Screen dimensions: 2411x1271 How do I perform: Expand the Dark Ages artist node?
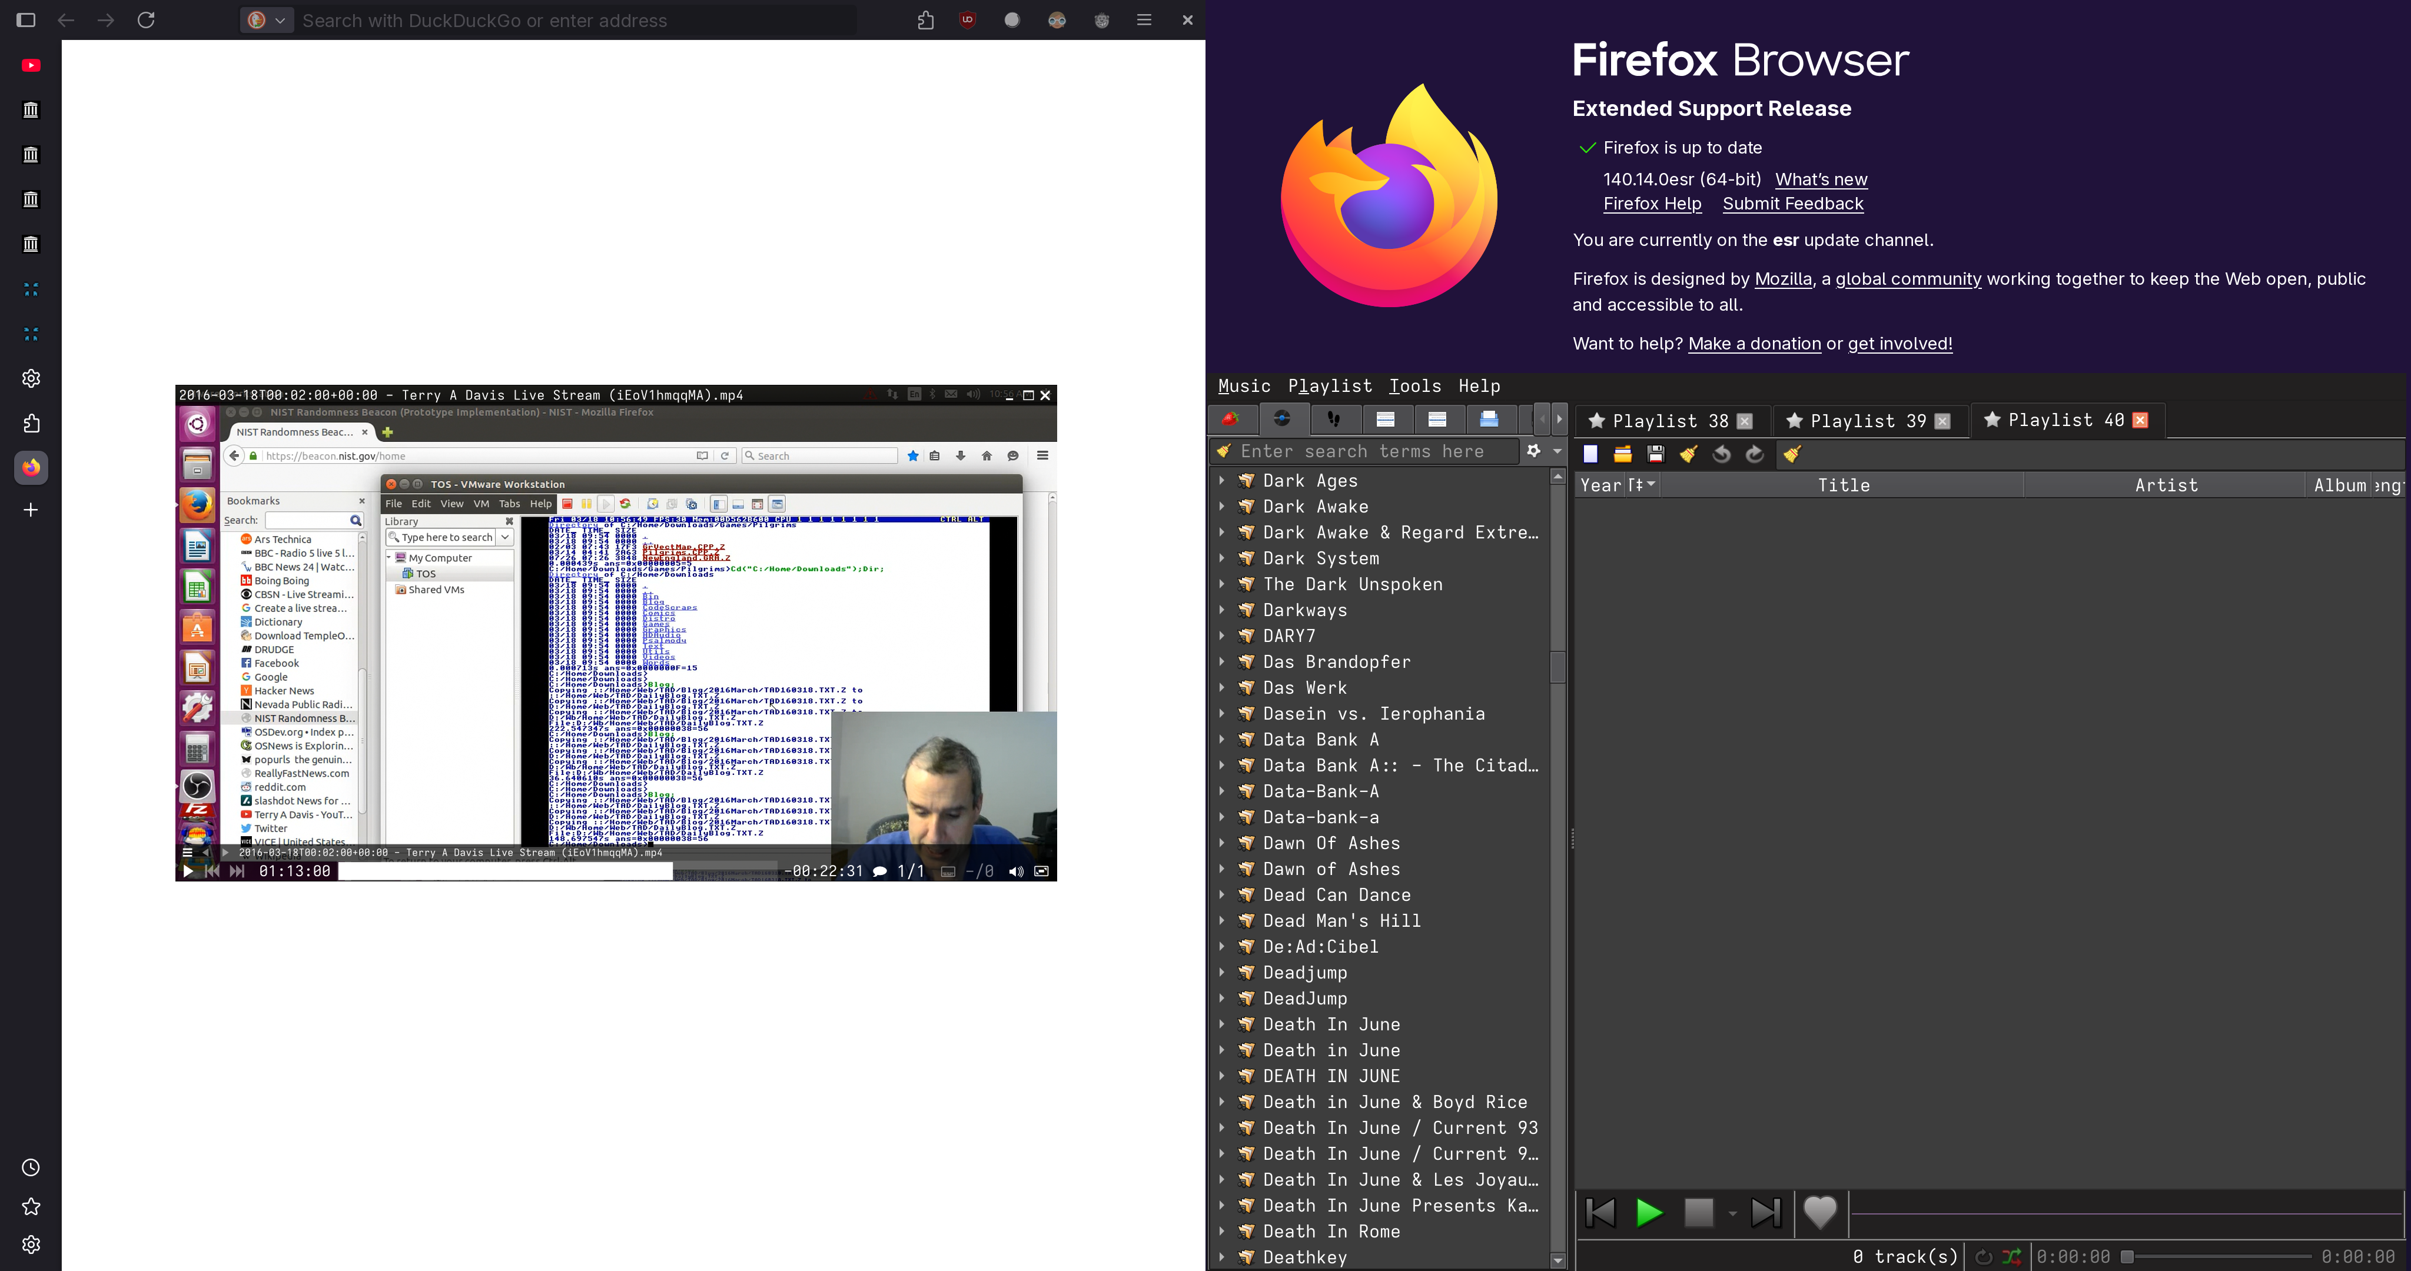click(x=1221, y=480)
